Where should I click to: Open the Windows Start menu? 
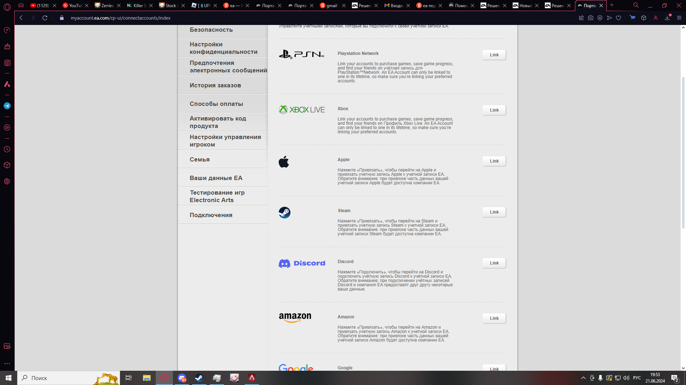point(9,378)
